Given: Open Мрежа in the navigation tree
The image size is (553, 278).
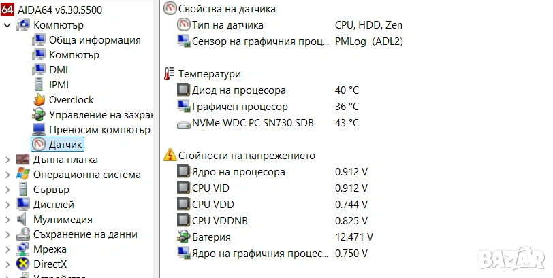Looking at the screenshot, I should (x=50, y=249).
